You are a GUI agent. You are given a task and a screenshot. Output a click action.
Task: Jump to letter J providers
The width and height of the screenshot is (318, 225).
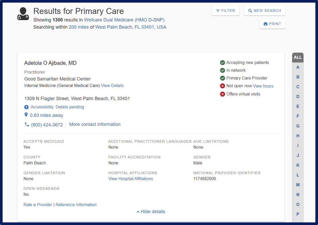click(x=298, y=156)
